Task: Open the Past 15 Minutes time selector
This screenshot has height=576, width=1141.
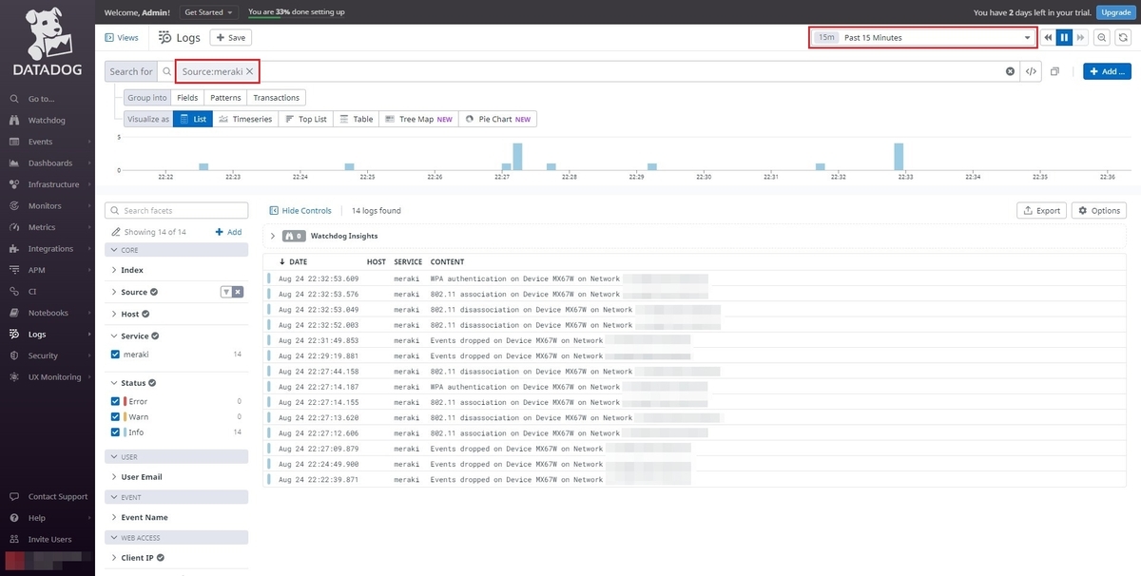Action: (922, 38)
